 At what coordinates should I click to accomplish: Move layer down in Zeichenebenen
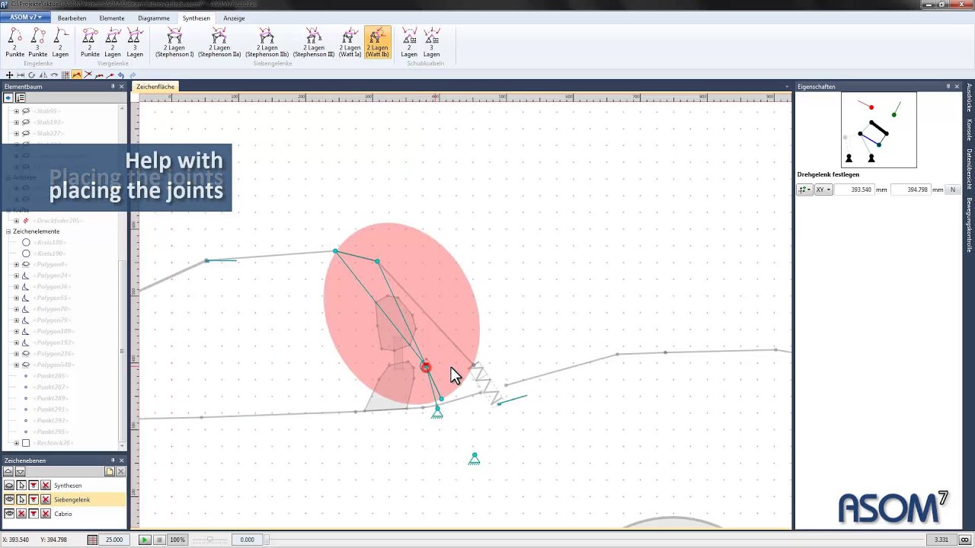pos(21,472)
